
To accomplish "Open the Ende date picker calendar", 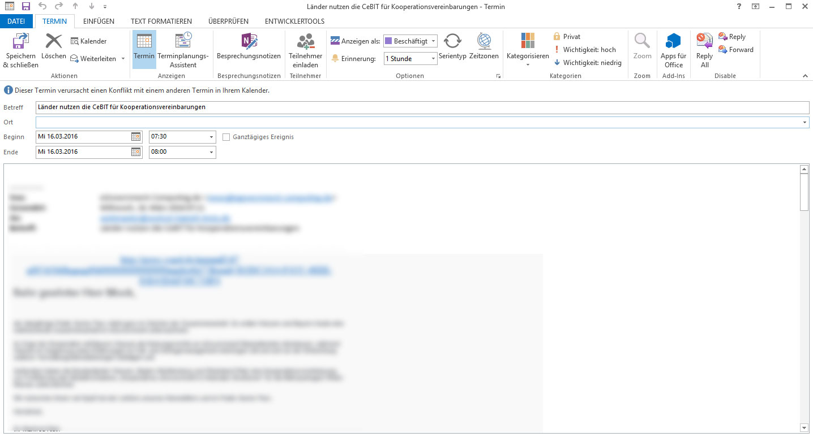I will (x=136, y=152).
